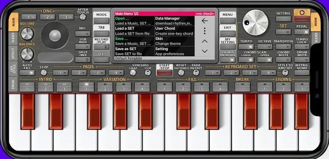Open the left SLIDER side tab
The height and width of the screenshot is (159, 329).
[x=13, y=38]
